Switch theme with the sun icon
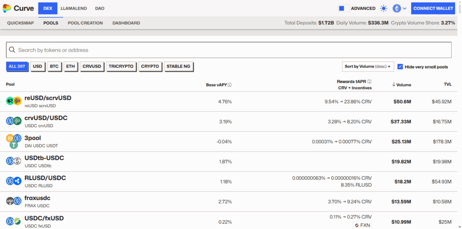The width and height of the screenshot is (462, 229). [x=383, y=9]
